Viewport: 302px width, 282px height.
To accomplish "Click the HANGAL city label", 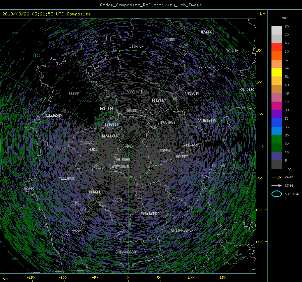I will tap(95, 192).
